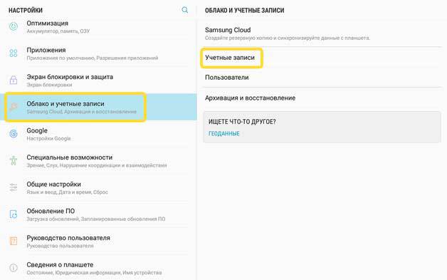Select Общие настройки menu item text
Image resolution: width=447 pixels, height=280 pixels.
point(54,185)
